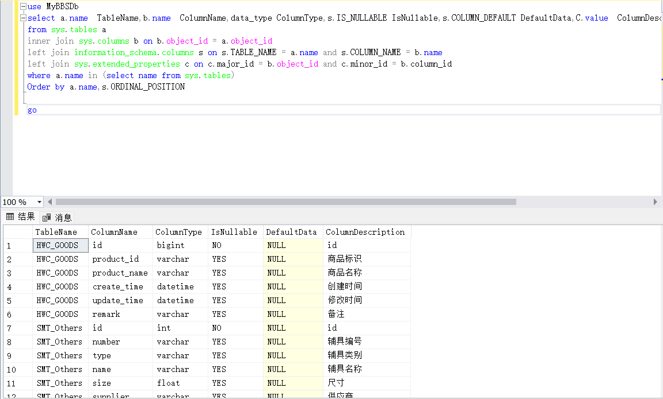This screenshot has width=663, height=399.
Task: Click the 'bigint' type cell
Action: 181,246
